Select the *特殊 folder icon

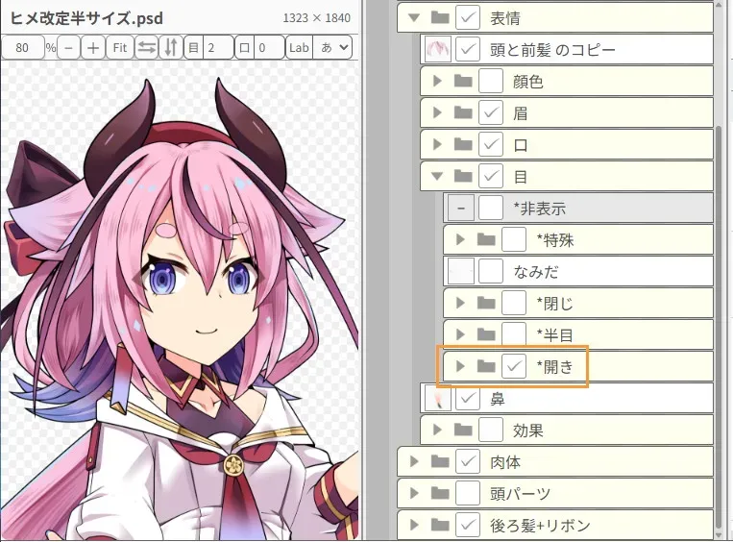coord(486,240)
